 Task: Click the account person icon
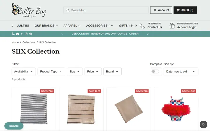[155, 10]
